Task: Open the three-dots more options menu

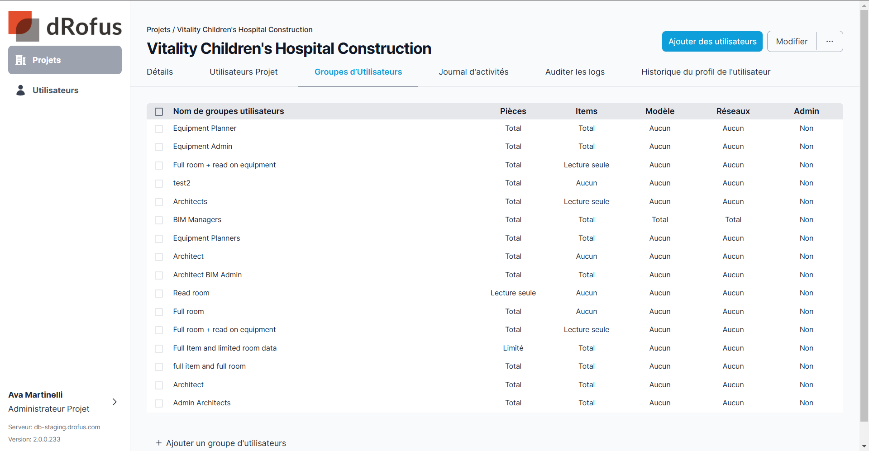Action: coord(829,42)
